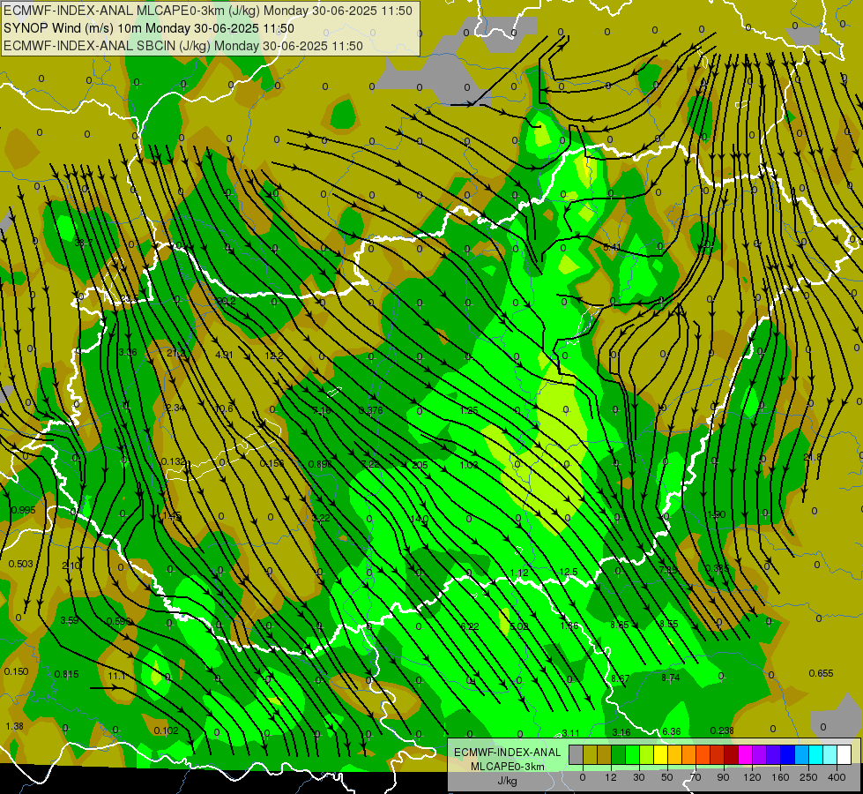
Task: Click the legend tick value '400'
Action: [837, 777]
